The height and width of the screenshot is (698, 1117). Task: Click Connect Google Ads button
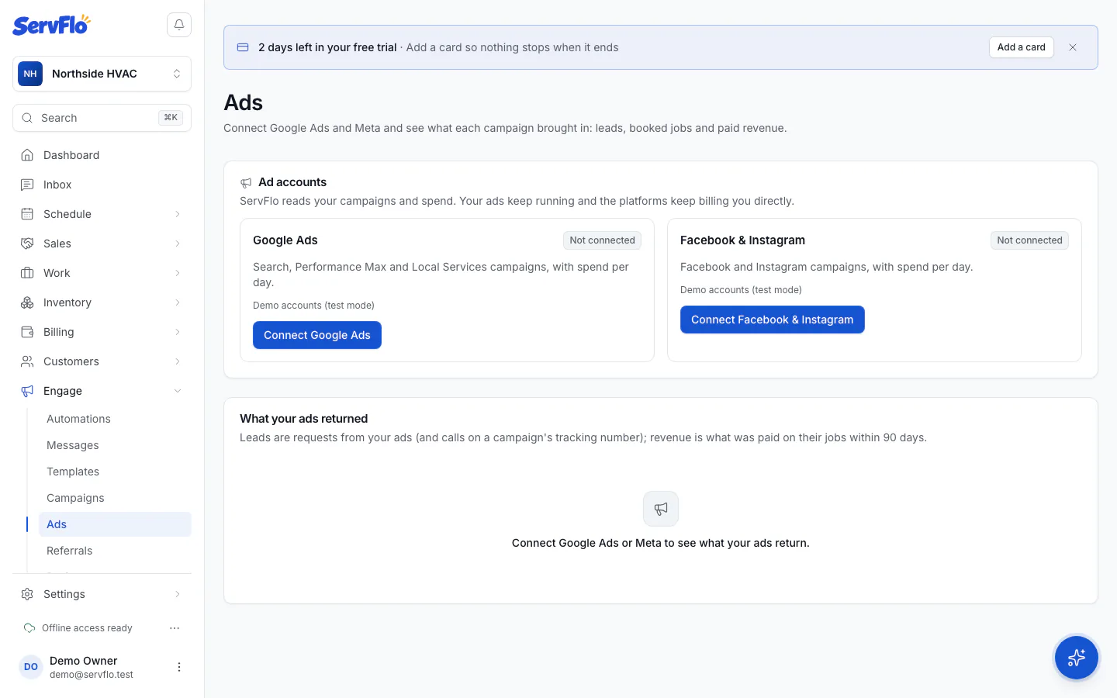[x=317, y=335]
